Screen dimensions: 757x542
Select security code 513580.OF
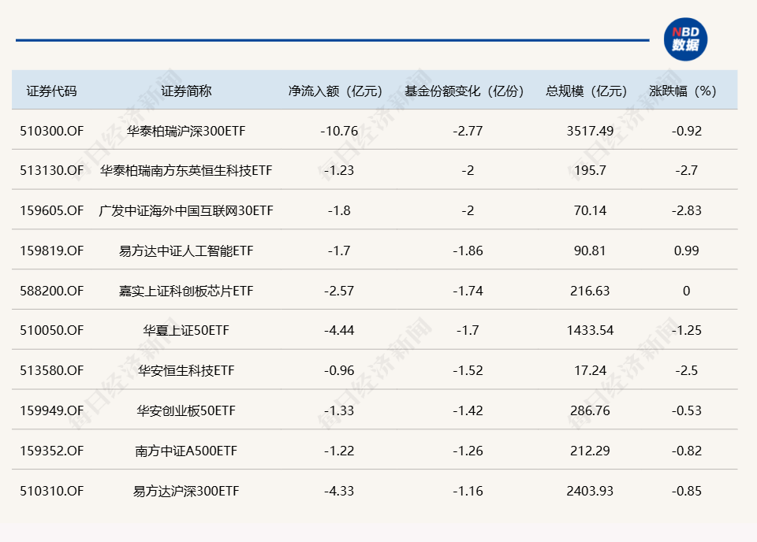[x=52, y=370]
